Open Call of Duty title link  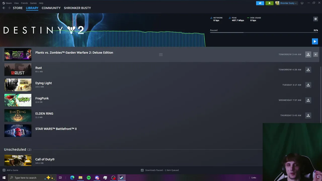[45, 159]
